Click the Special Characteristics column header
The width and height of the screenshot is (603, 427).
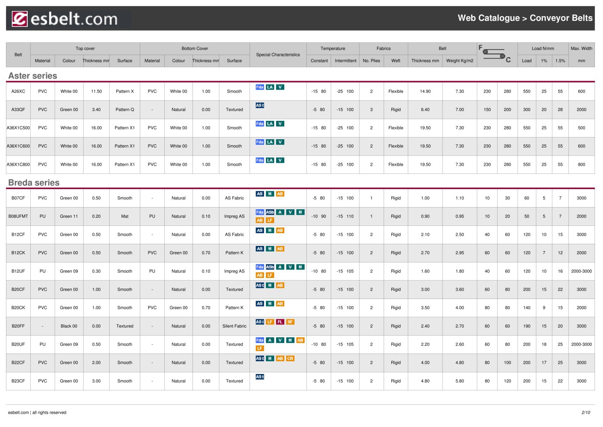[x=278, y=55]
